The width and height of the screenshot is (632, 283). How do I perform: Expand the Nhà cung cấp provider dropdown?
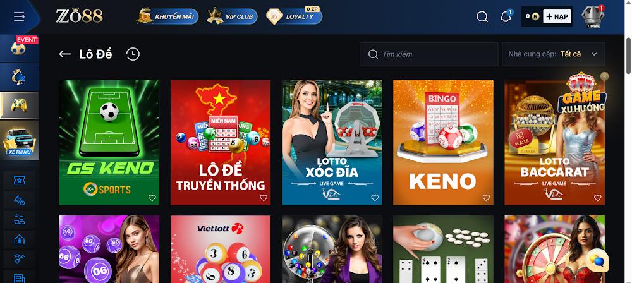pos(553,54)
